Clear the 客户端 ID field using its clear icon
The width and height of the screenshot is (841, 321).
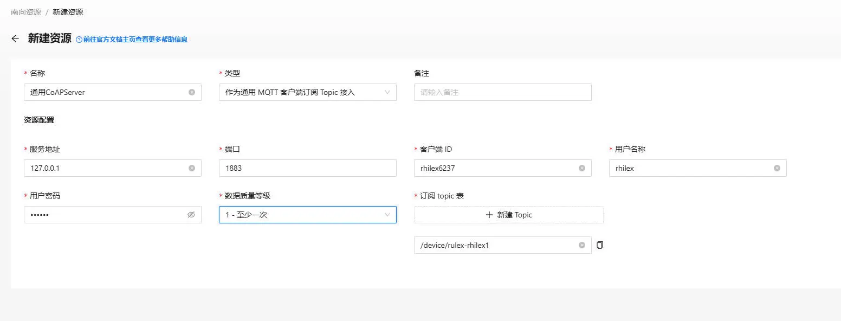582,168
